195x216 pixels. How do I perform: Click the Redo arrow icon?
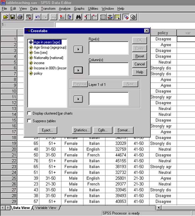[x=45, y=17]
